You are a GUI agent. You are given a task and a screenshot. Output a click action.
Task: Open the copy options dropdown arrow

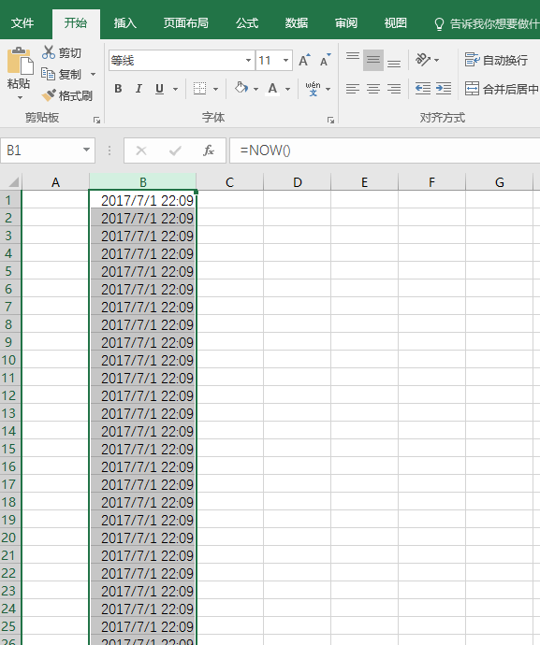[93, 75]
